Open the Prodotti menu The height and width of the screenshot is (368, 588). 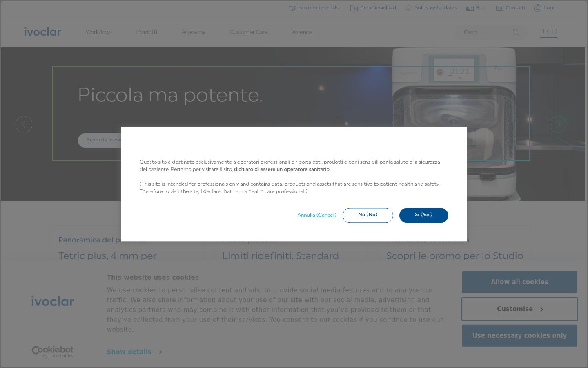coord(147,32)
